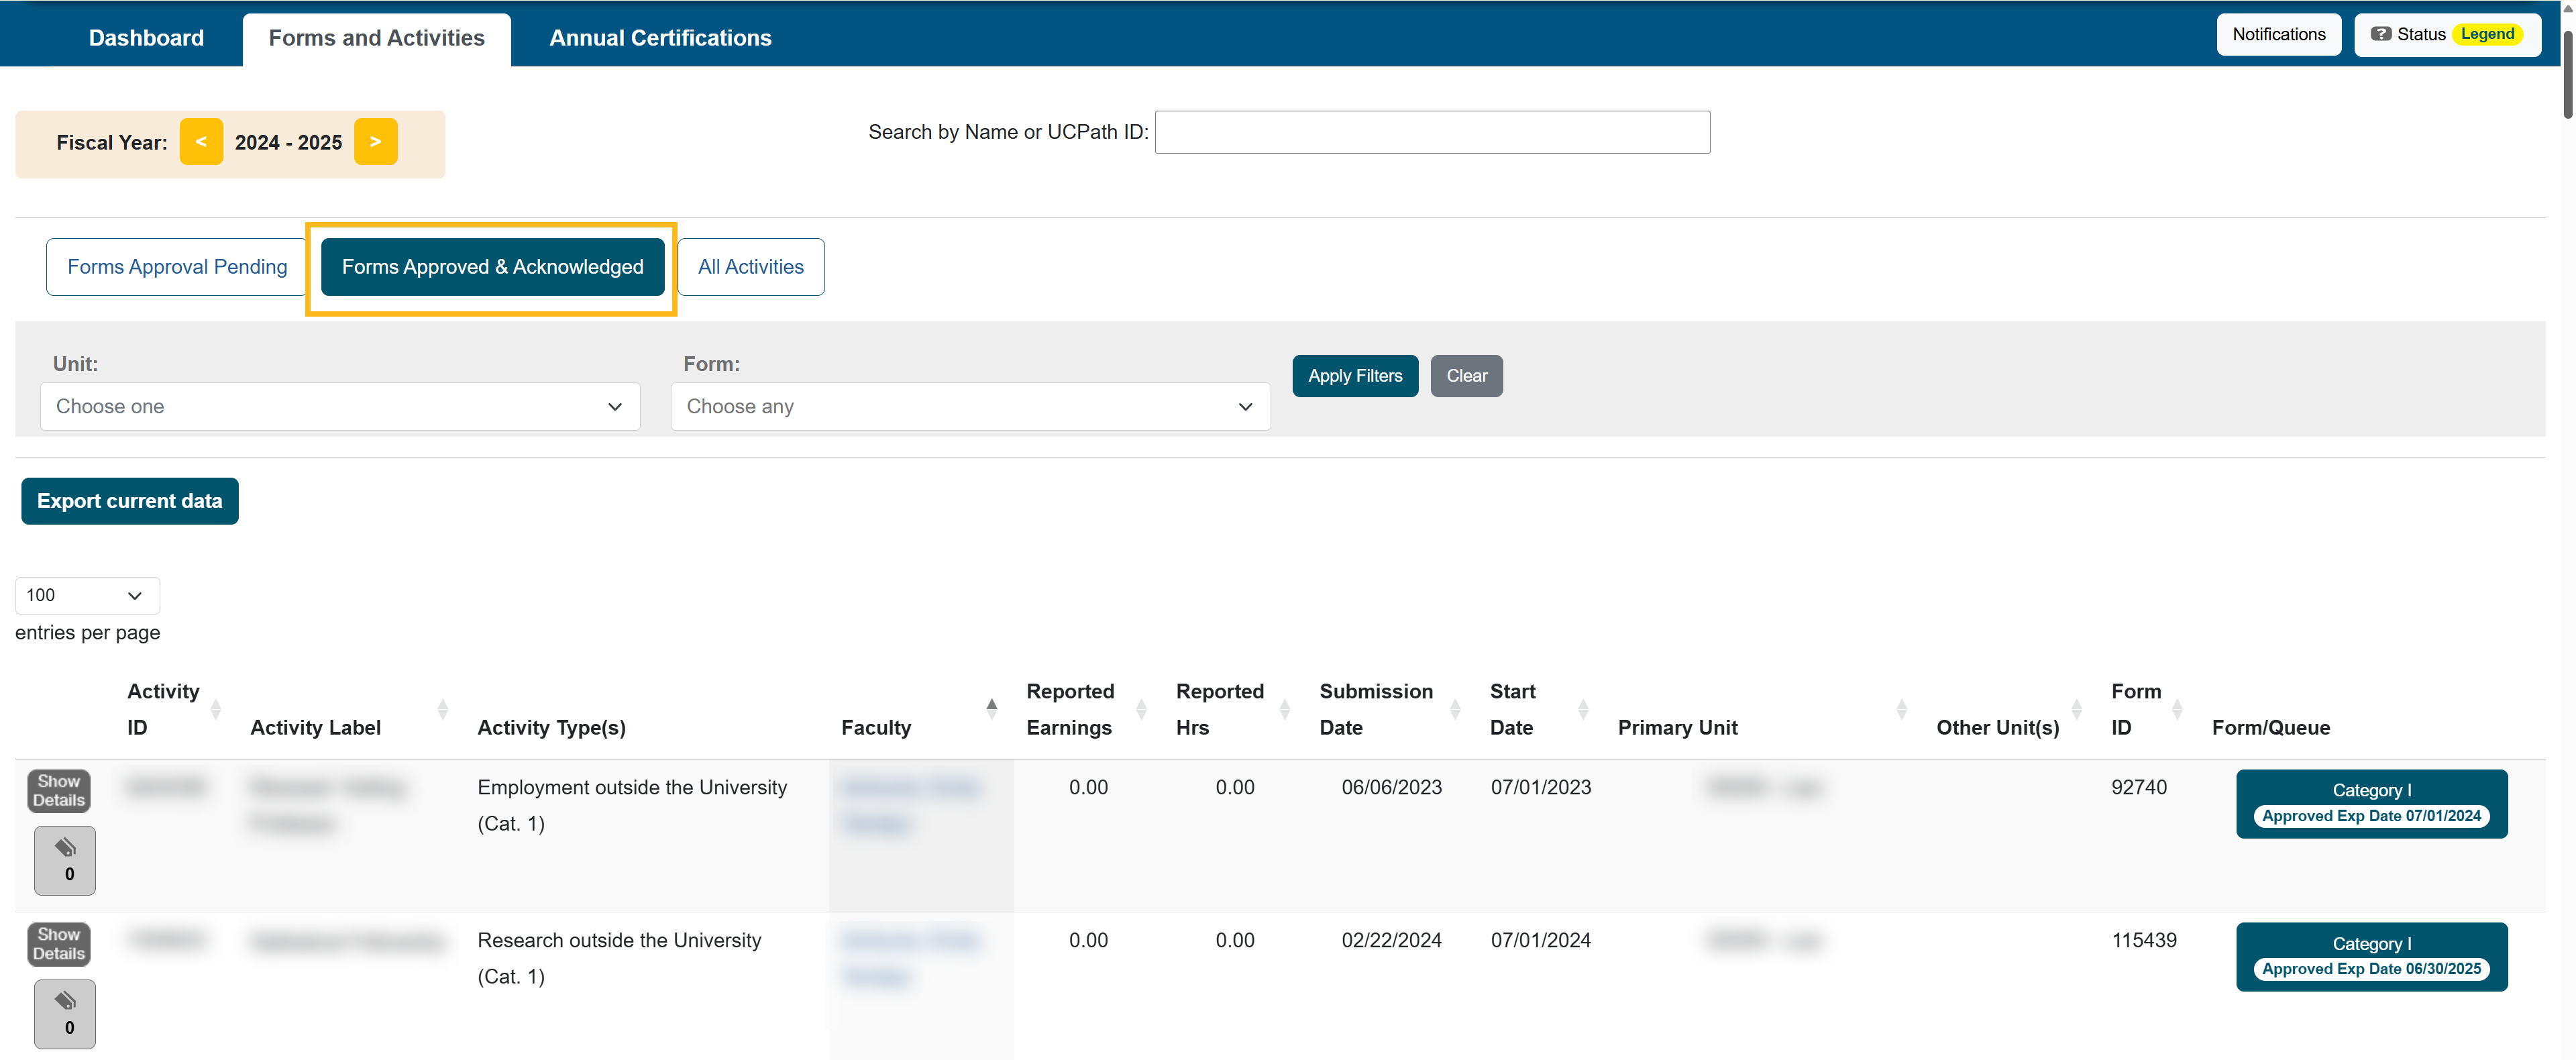Toggle Show Details for first activity row
This screenshot has height=1060, width=2576.
pos(59,790)
